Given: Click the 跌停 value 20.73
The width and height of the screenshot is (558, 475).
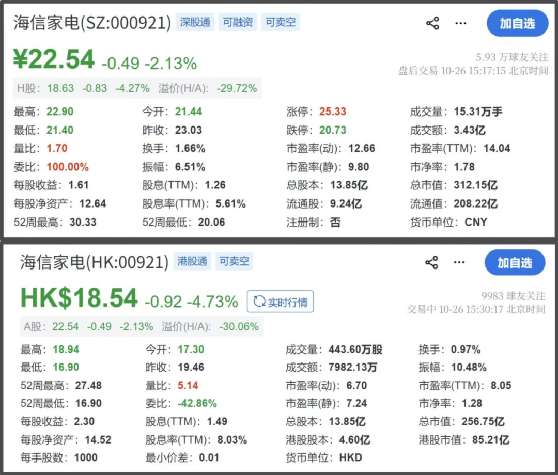Looking at the screenshot, I should [332, 130].
